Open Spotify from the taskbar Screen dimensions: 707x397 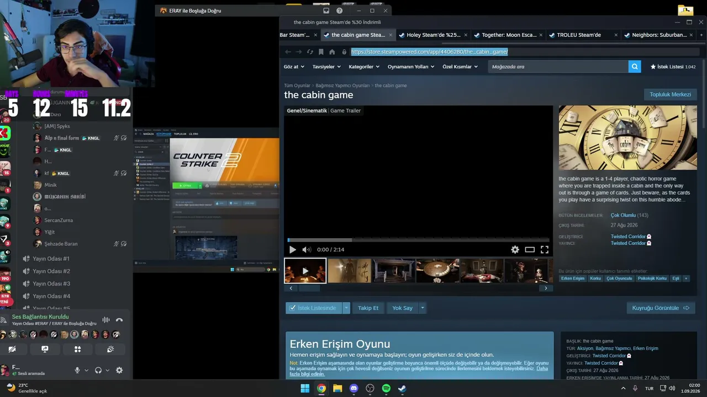pos(386,388)
